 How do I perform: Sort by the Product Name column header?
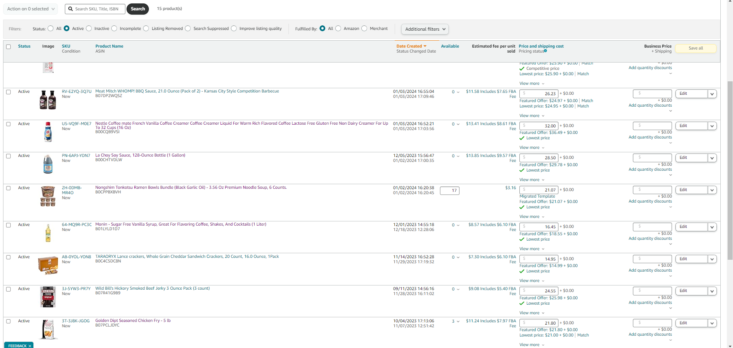tap(109, 46)
